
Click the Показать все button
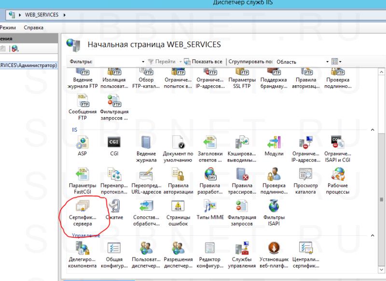point(204,62)
